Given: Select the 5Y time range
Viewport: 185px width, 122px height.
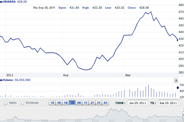Looking at the screenshot, I should [99, 103].
